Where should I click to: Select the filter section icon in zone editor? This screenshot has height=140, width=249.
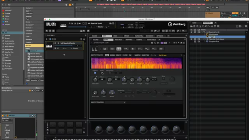(126, 49)
